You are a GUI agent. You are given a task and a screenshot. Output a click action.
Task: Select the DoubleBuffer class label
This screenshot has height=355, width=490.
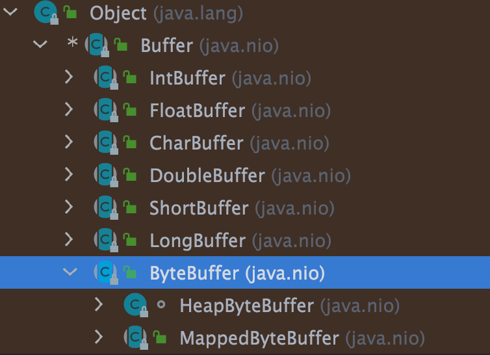point(207,176)
